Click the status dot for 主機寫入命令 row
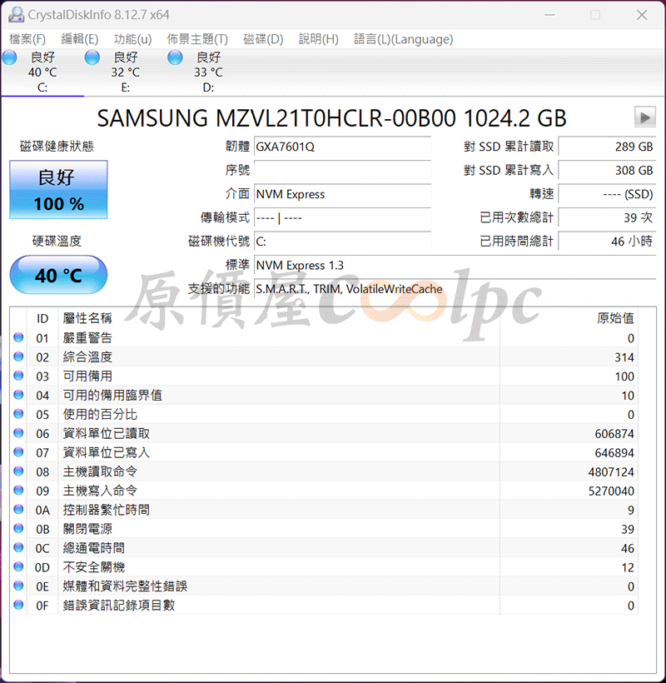This screenshot has width=666, height=683. point(18,491)
